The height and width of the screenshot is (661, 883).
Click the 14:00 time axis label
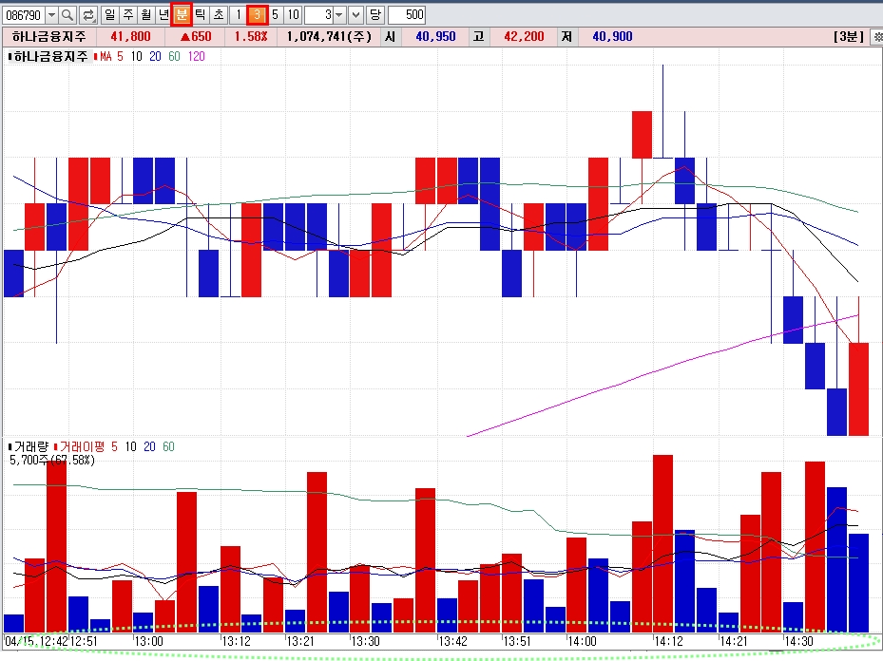(x=582, y=641)
